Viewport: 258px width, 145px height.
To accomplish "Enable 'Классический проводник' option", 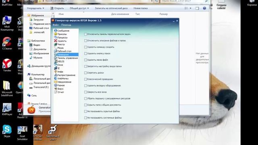I will [x=85, y=79].
